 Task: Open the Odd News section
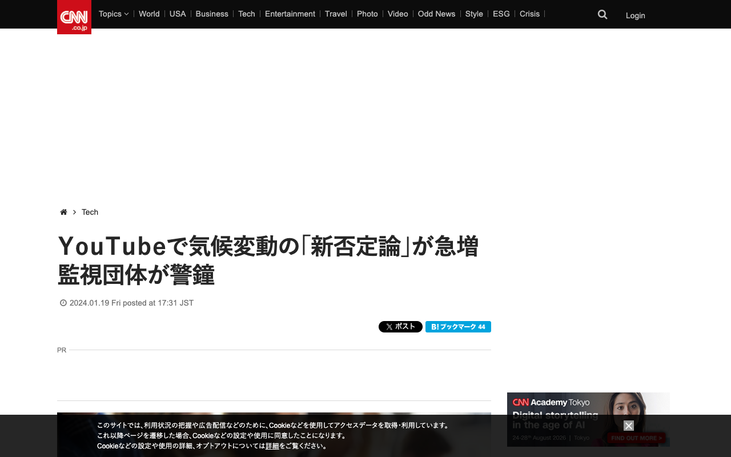[437, 14]
